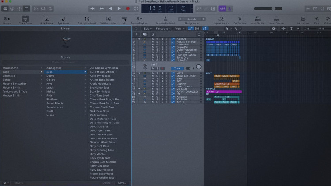
Task: Mute the KATHY DIAMOND track
Action: pyautogui.click(x=153, y=92)
